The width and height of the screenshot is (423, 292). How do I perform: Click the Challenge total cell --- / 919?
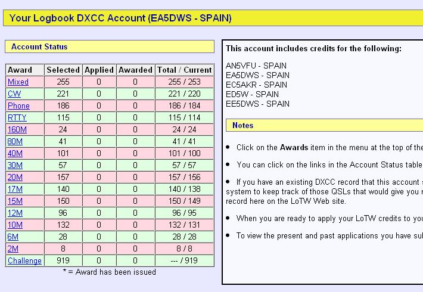185,260
